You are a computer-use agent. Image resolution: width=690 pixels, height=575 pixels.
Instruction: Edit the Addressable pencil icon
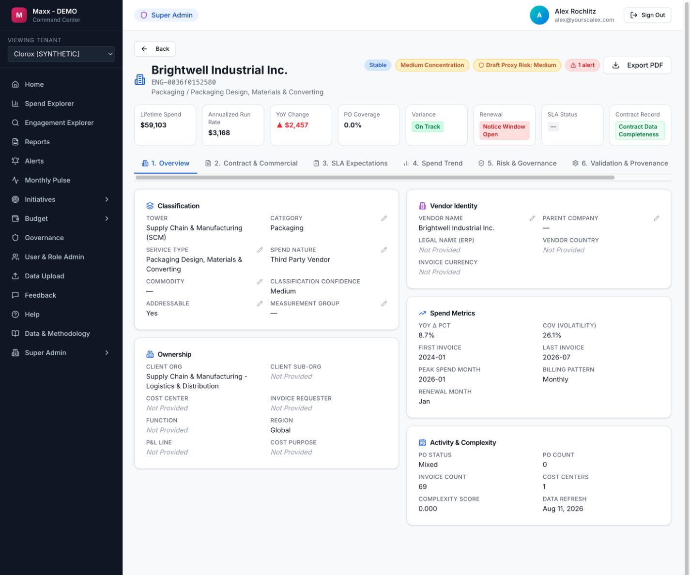pyautogui.click(x=260, y=303)
